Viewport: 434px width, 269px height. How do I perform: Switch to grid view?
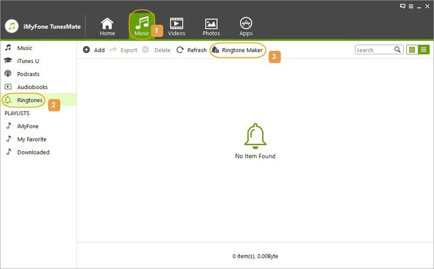[412, 49]
